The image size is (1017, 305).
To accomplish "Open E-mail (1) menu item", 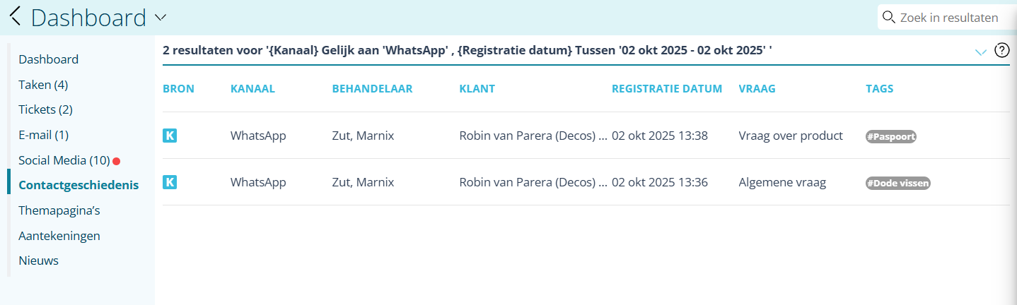I will 43,135.
